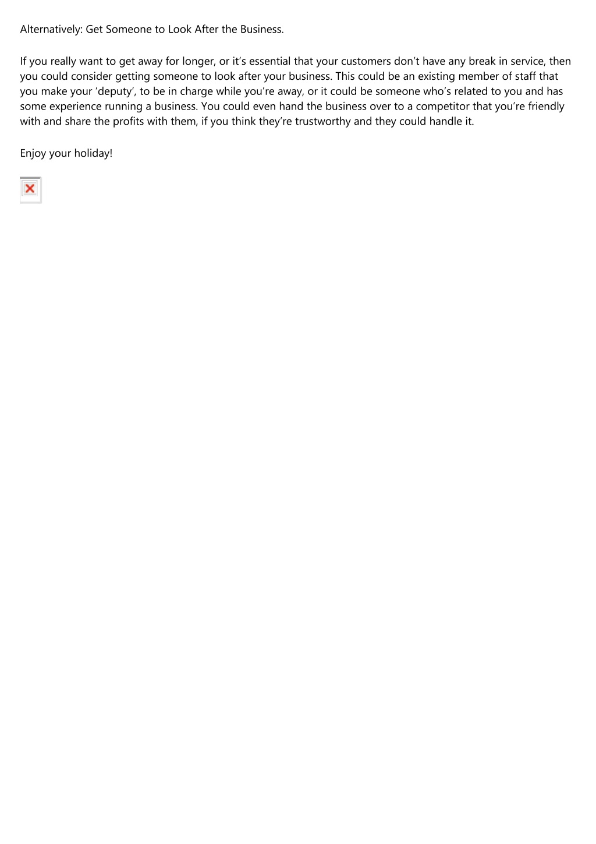Click the word 'holiday!' in the closing line
The width and height of the screenshot is (596, 844).
pyautogui.click(x=93, y=153)
